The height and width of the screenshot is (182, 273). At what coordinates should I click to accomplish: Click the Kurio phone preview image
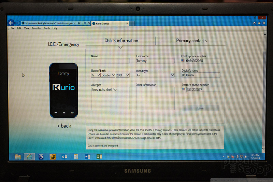click(63, 90)
